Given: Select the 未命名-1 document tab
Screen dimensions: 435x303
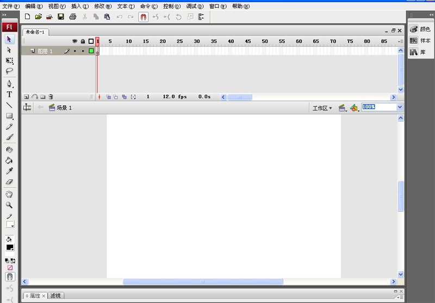Looking at the screenshot, I should click(x=35, y=32).
